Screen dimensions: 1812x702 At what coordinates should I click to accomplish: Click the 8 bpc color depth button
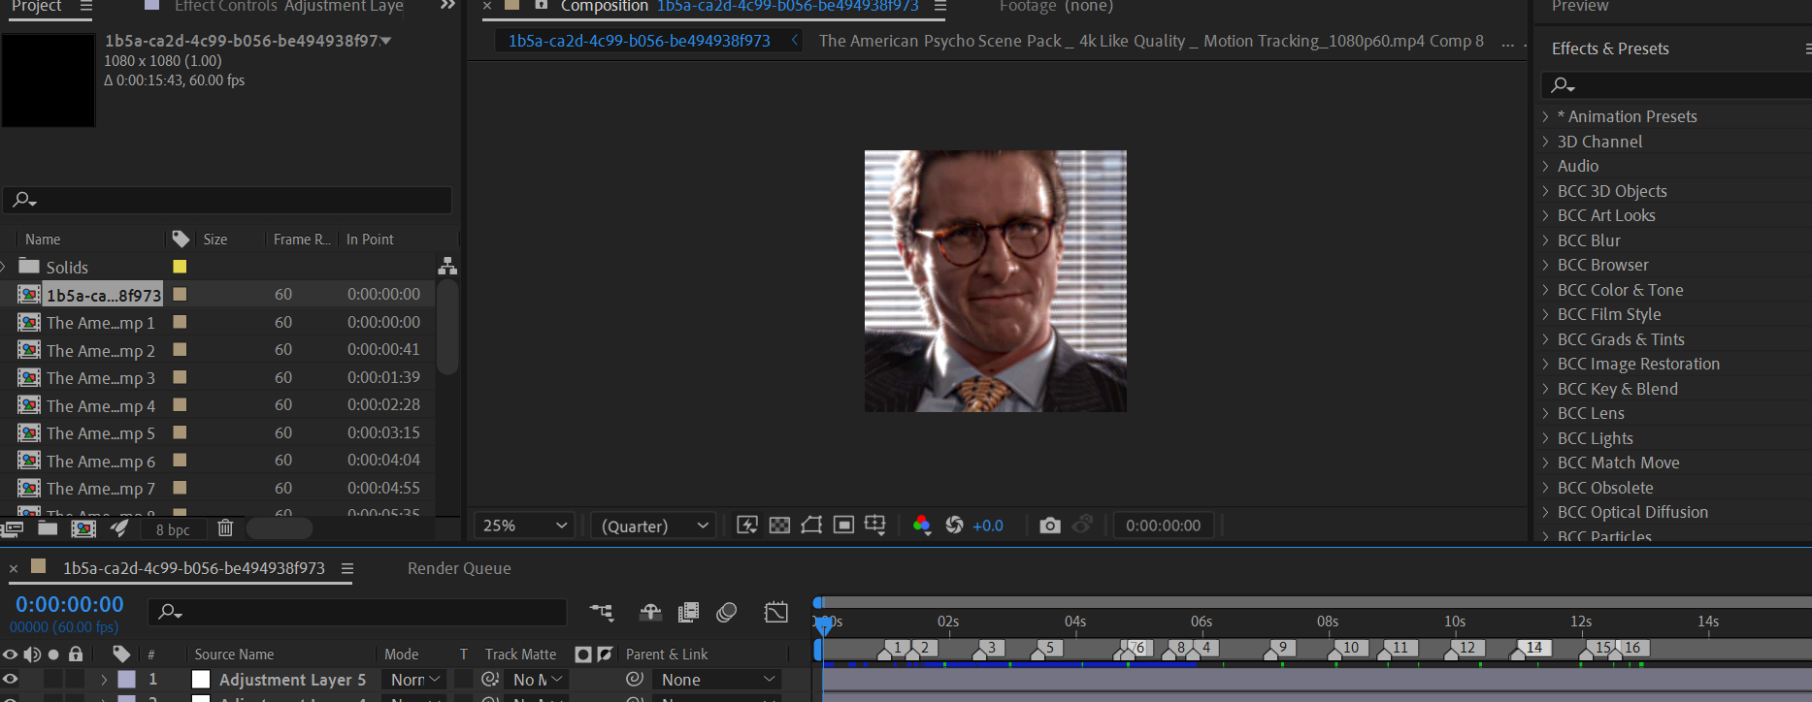click(173, 529)
